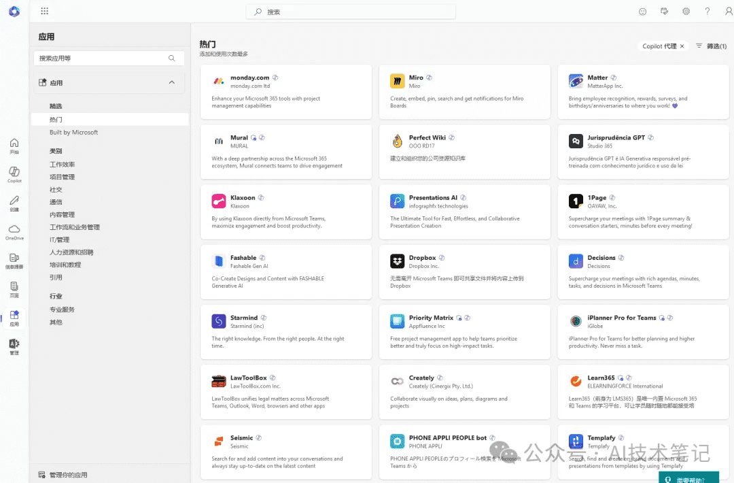Select 精选 in the sidebar
This screenshot has width=734, height=483.
[56, 106]
